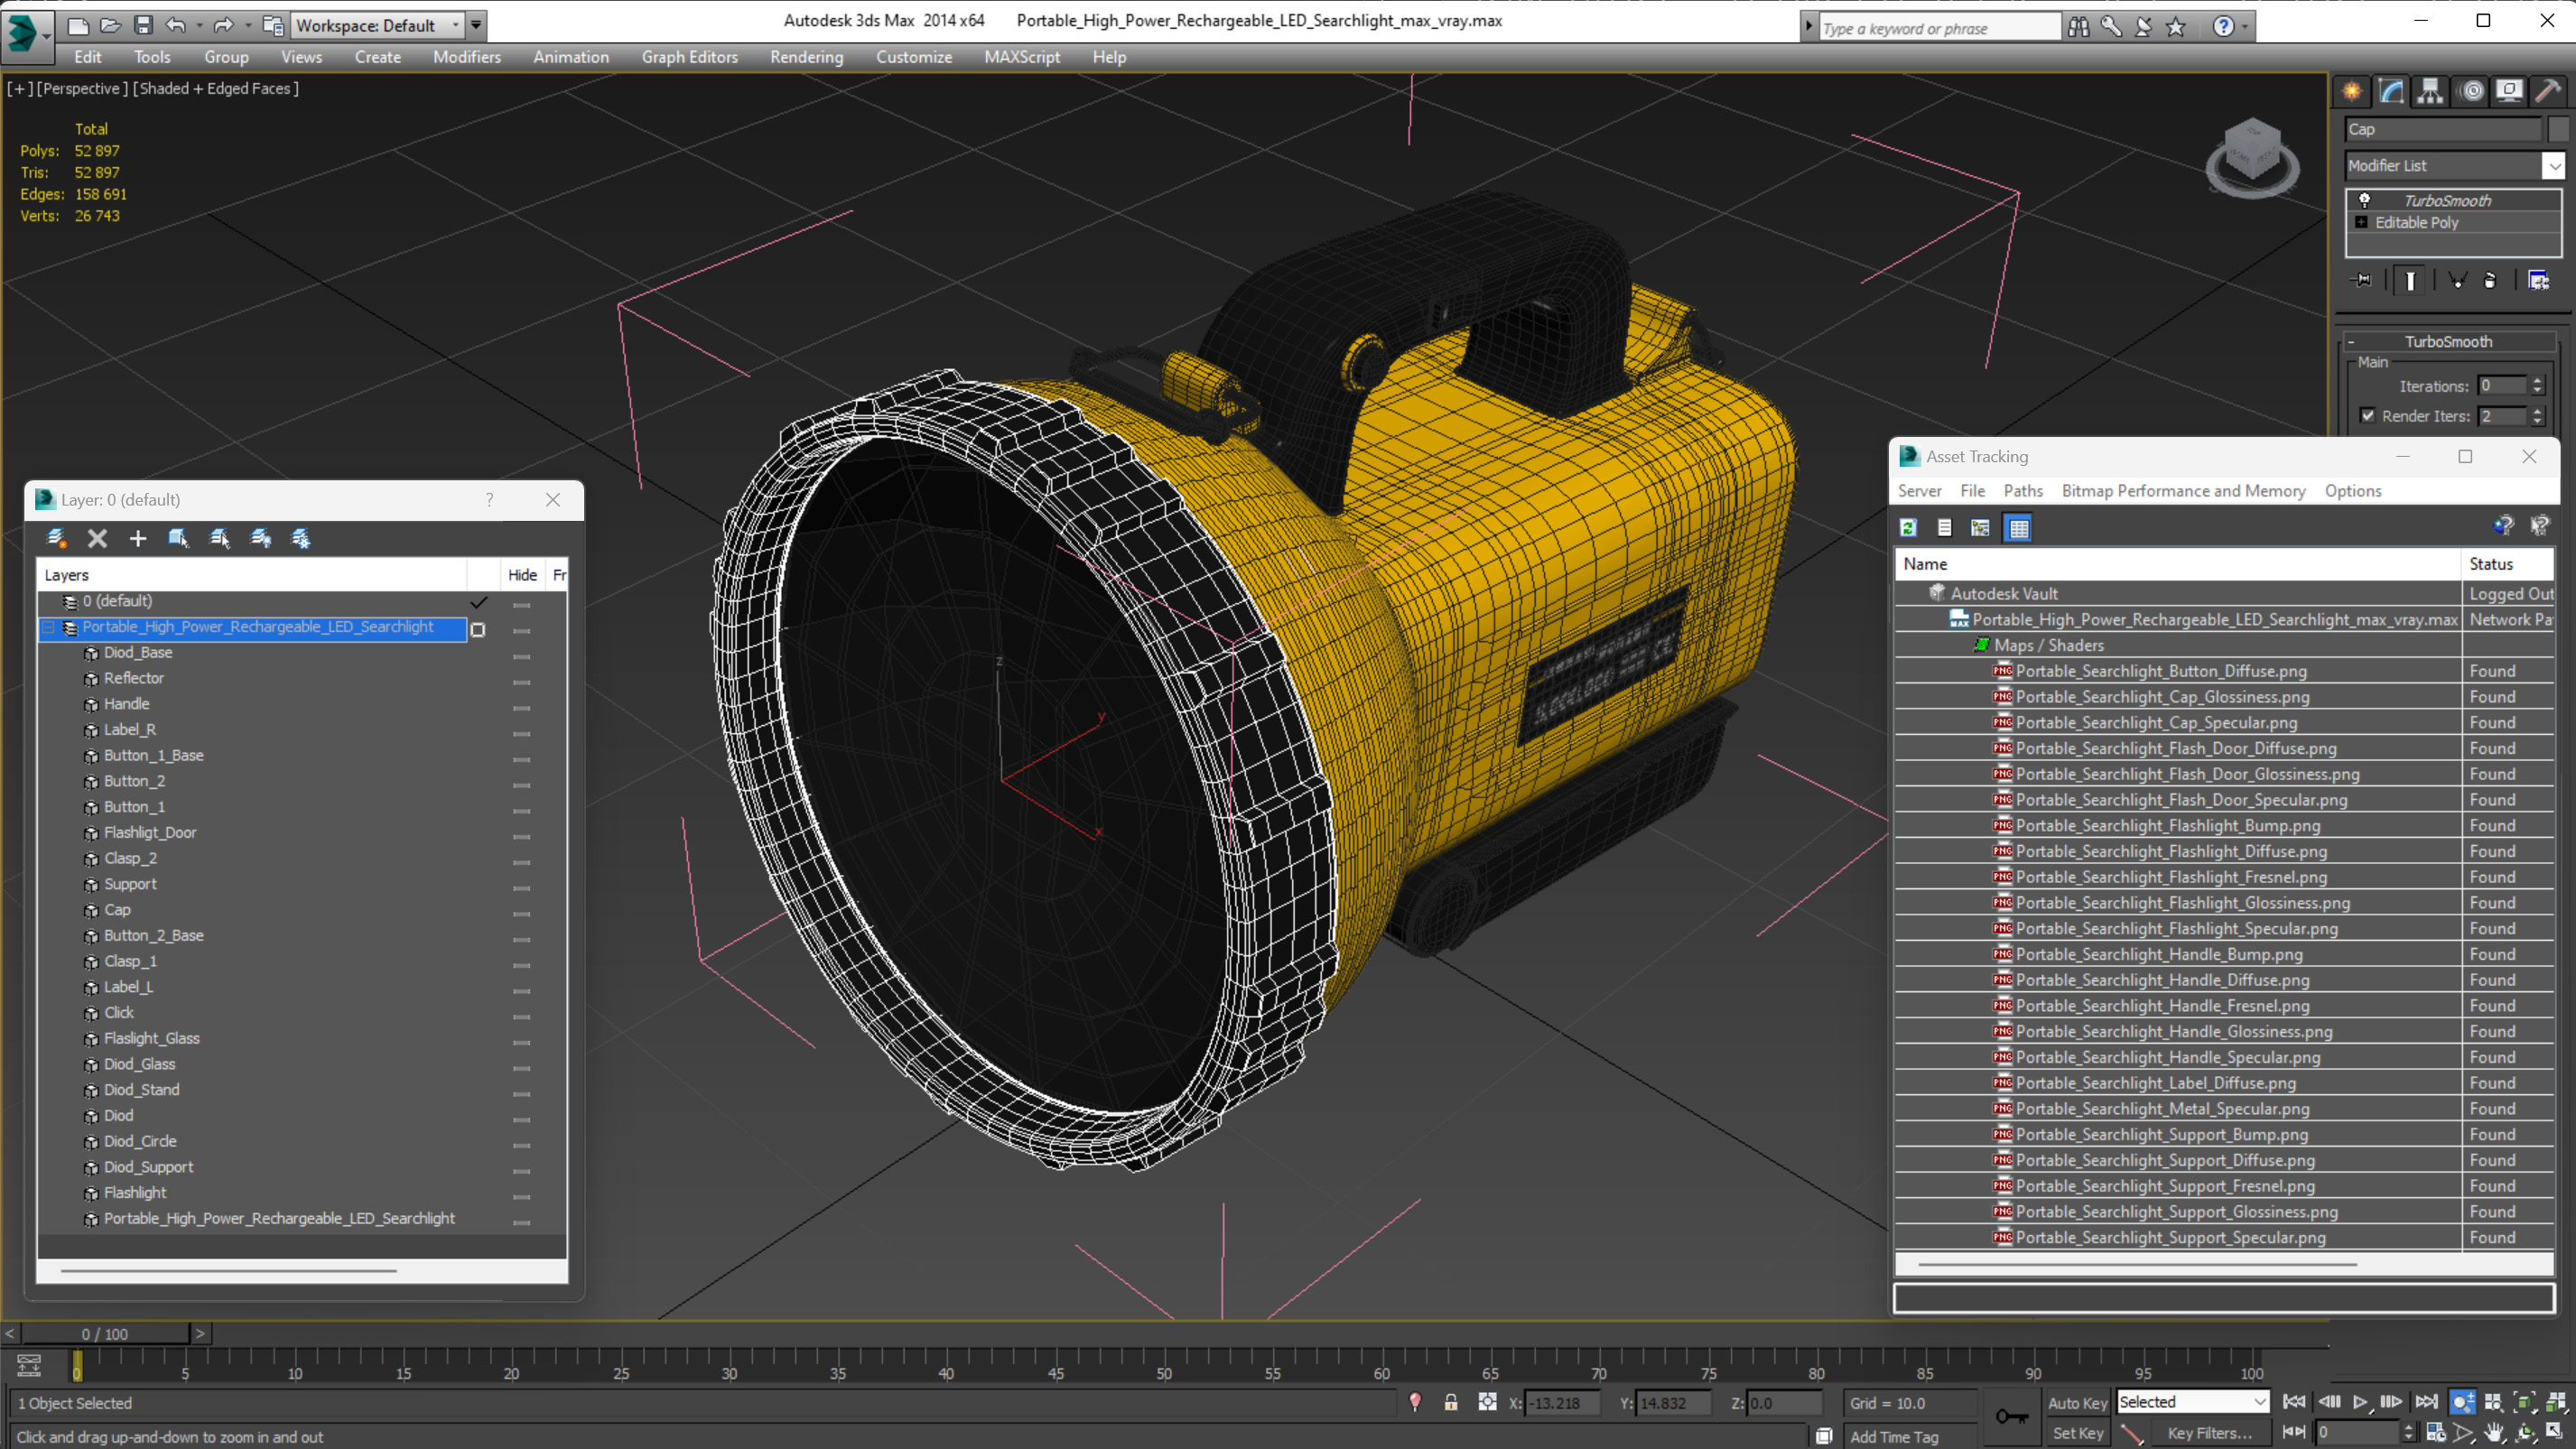Open the Utilities hammer panel tab
The image size is (2576, 1449).
[2548, 91]
